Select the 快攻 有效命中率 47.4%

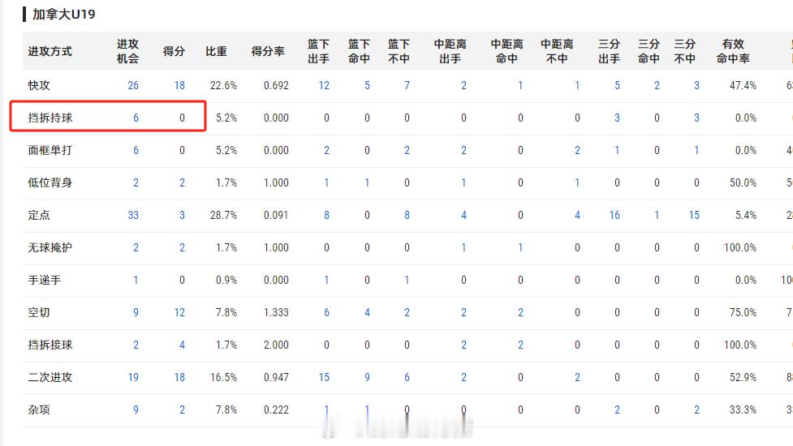(x=743, y=85)
